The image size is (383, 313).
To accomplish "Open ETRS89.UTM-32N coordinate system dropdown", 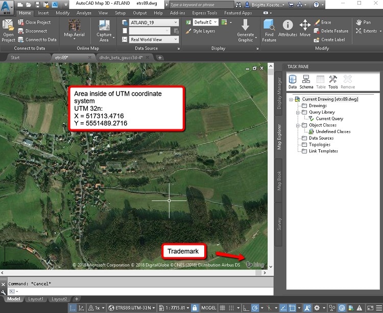I will pos(132,307).
